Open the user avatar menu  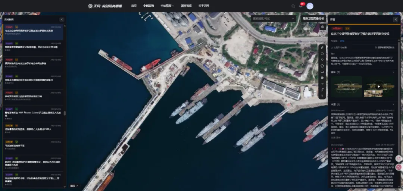pos(310,6)
